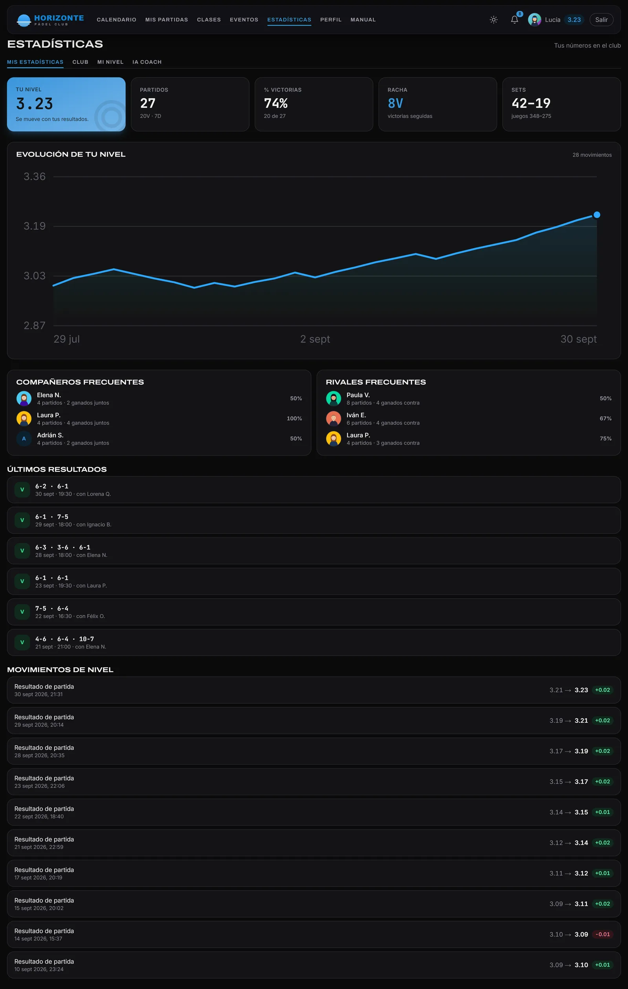Viewport: 628px width, 989px height.
Task: Open Perfil in the top navigation
Action: pos(331,20)
